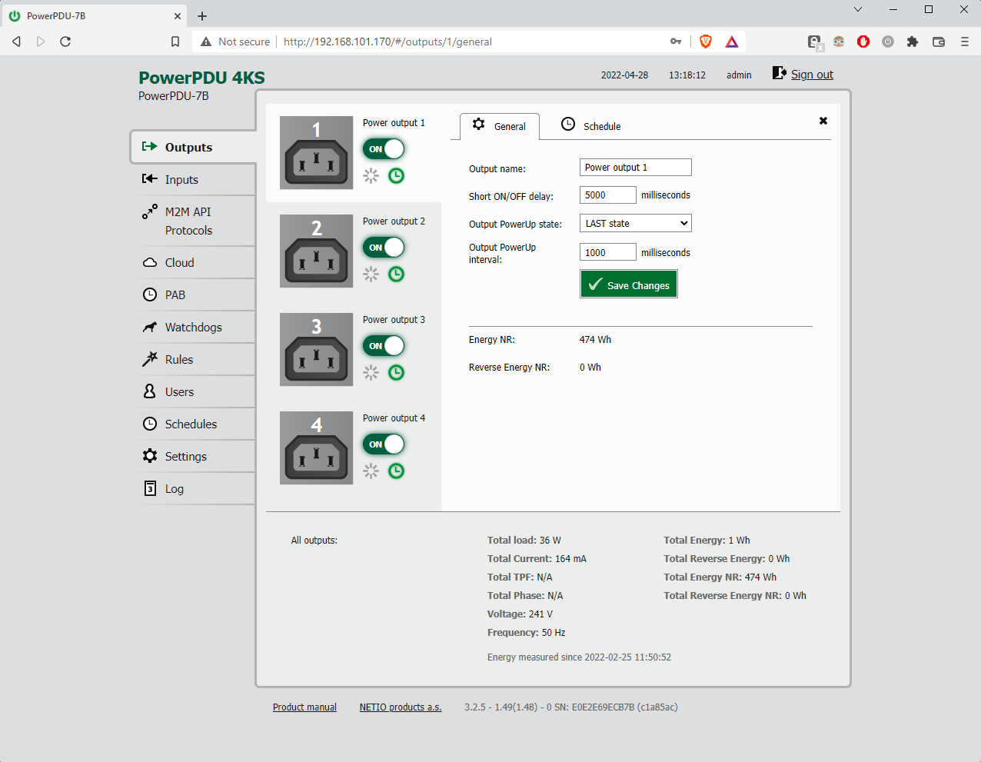
Task: Close the PowerPDU-7B browser tab
Action: click(178, 15)
